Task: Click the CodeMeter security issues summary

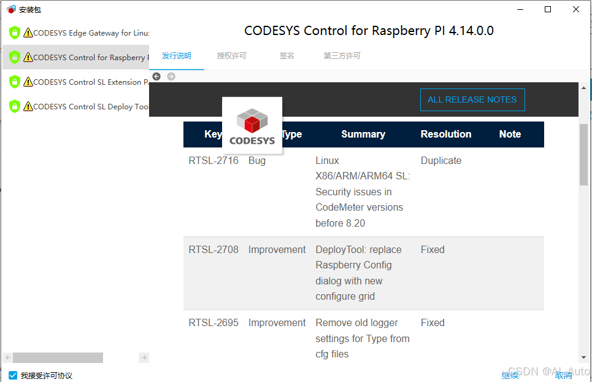Action: tap(363, 192)
